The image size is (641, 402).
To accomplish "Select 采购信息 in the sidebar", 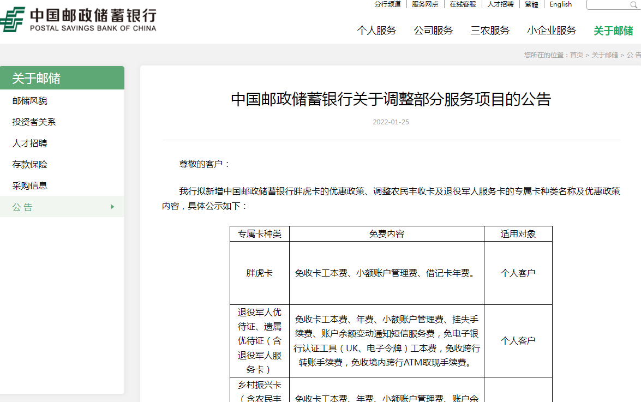I will click(x=30, y=185).
